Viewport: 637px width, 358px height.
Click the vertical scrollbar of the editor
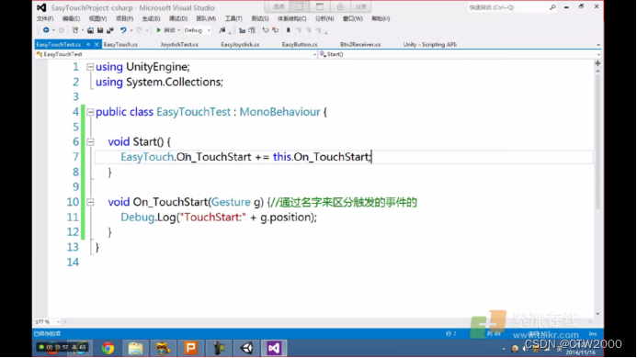597,142
